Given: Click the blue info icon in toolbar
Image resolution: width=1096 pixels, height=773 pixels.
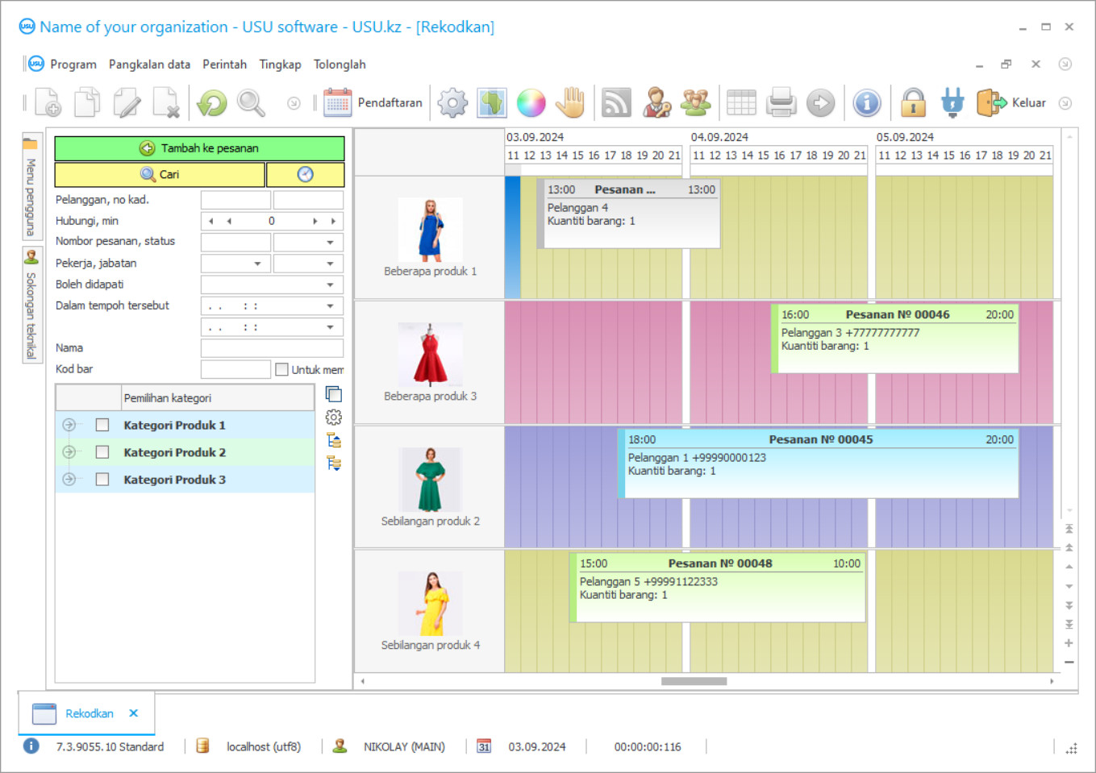Looking at the screenshot, I should [867, 103].
